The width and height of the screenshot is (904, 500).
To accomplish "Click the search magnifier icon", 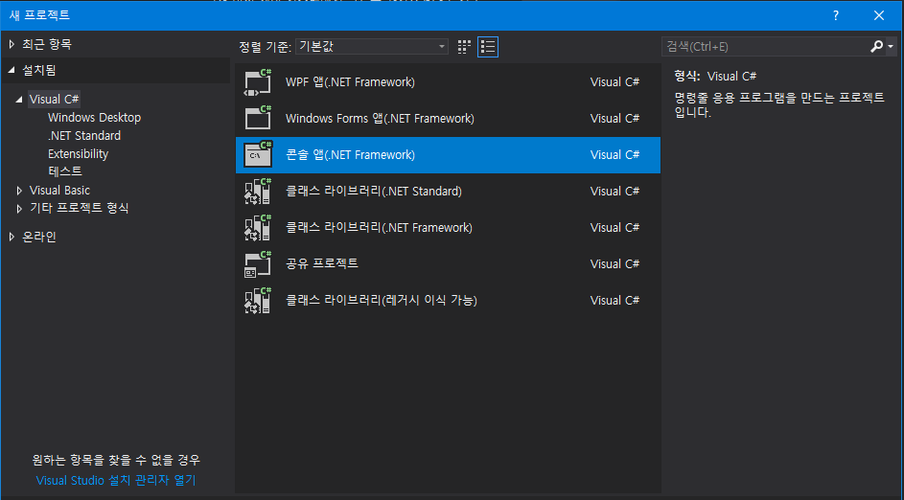I will (x=877, y=47).
